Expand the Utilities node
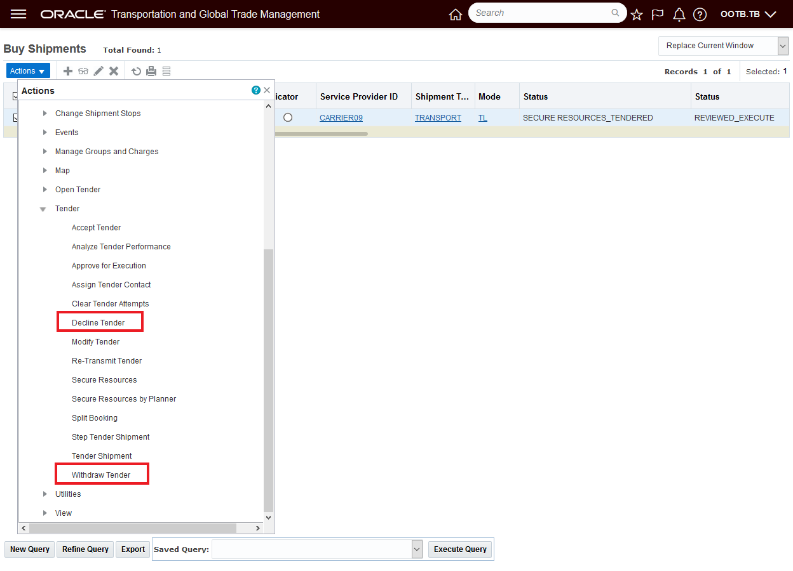Image resolution: width=793 pixels, height=571 pixels. (x=44, y=494)
